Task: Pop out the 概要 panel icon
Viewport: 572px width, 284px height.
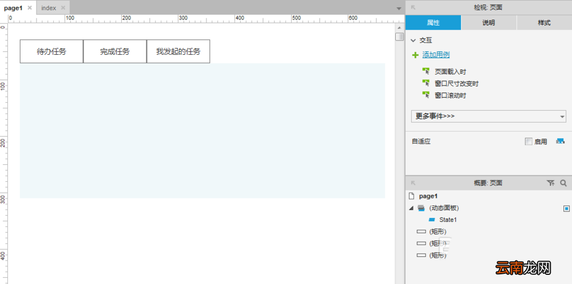Action: [414, 183]
